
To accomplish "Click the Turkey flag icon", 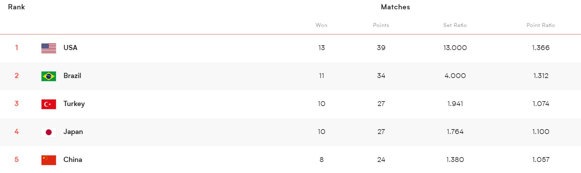I will pos(48,104).
